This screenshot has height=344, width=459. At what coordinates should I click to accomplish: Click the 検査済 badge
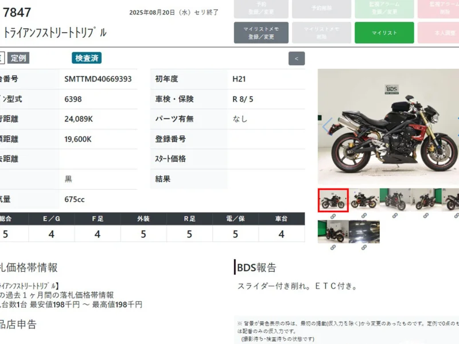click(87, 58)
